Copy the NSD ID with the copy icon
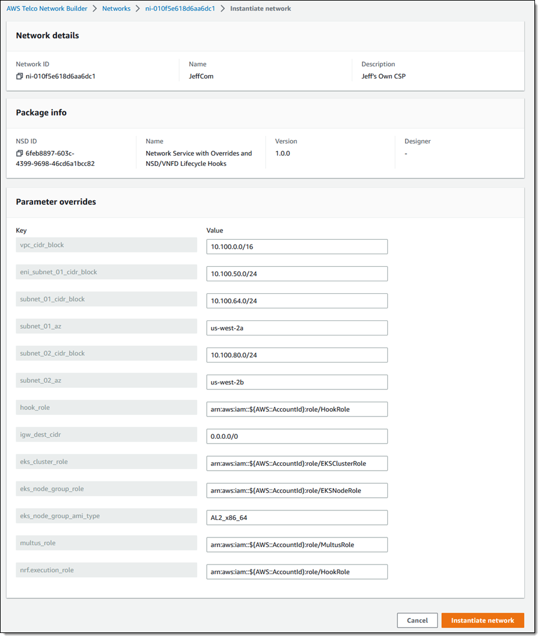541x639 pixels. click(x=19, y=153)
